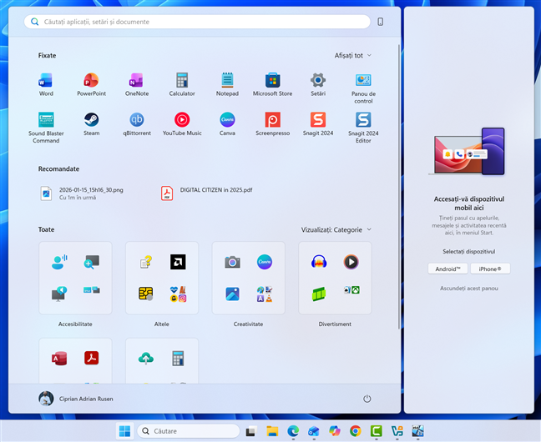541x442 pixels.
Task: Open Microsoft Access icon in category folder
Action: point(59,359)
